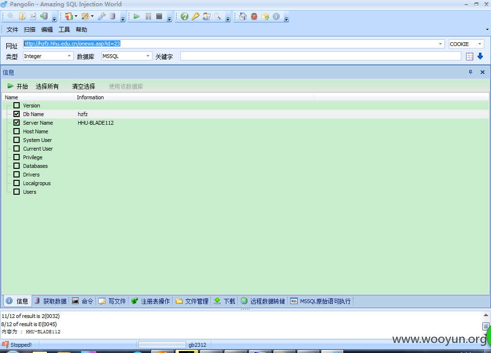The width and height of the screenshot is (491, 353).
Task: Check the Privilege checkbox
Action: click(x=17, y=157)
